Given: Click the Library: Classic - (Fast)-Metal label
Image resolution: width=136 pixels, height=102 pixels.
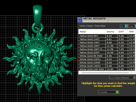Looking at the screenshot, I should pyautogui.click(x=92, y=26).
